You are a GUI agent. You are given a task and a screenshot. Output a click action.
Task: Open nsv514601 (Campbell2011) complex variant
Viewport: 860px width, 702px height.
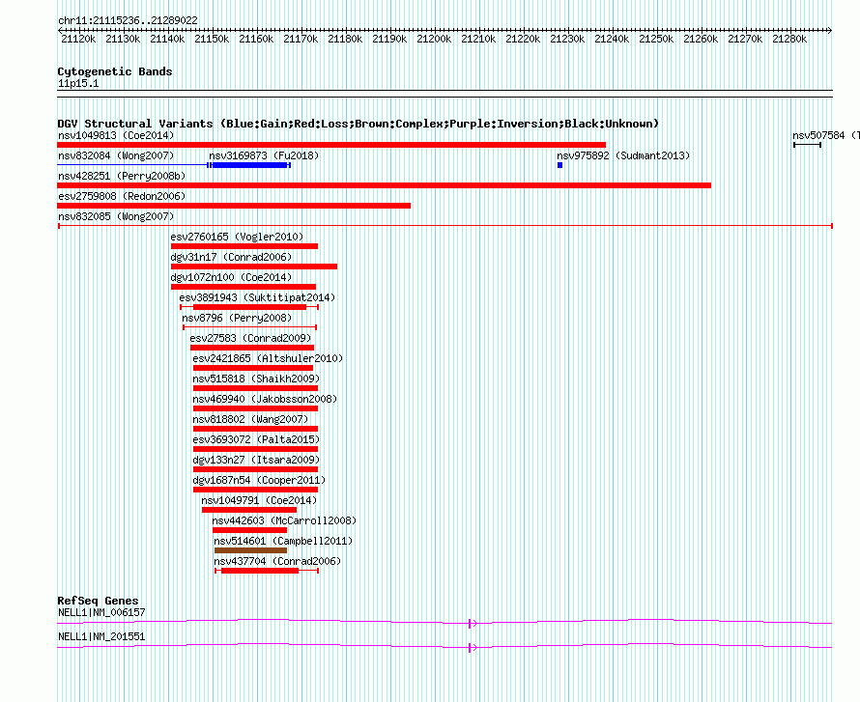(283, 541)
